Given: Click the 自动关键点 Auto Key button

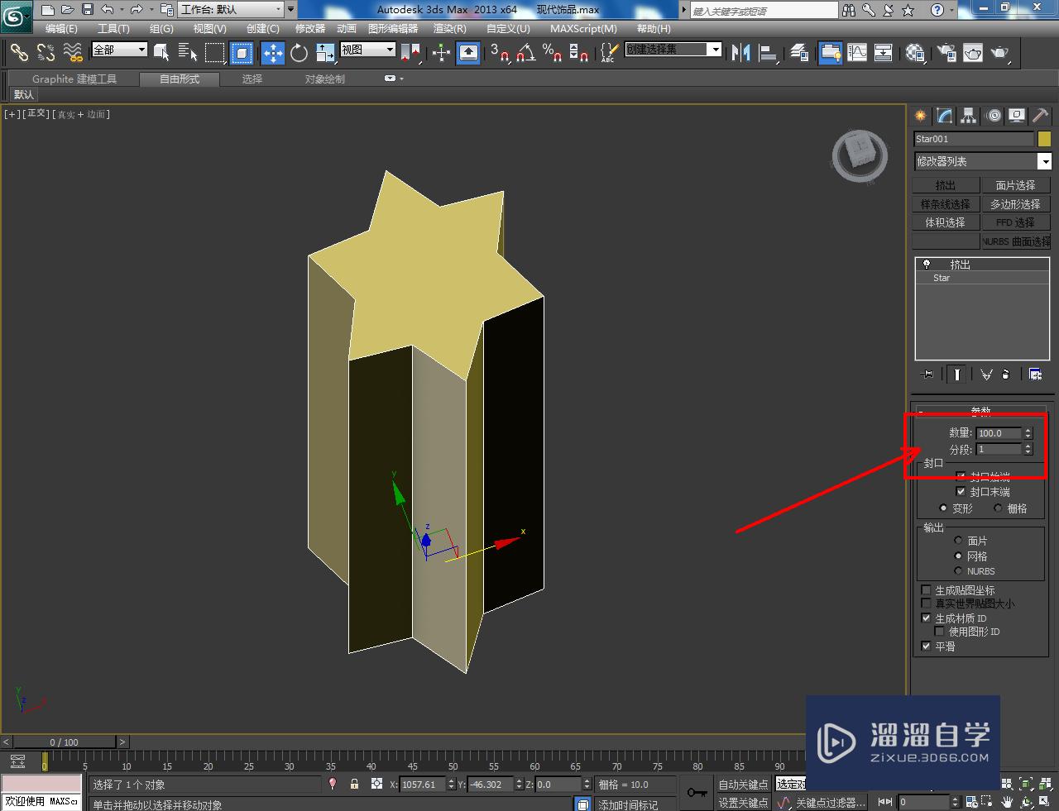Looking at the screenshot, I should coord(743,785).
